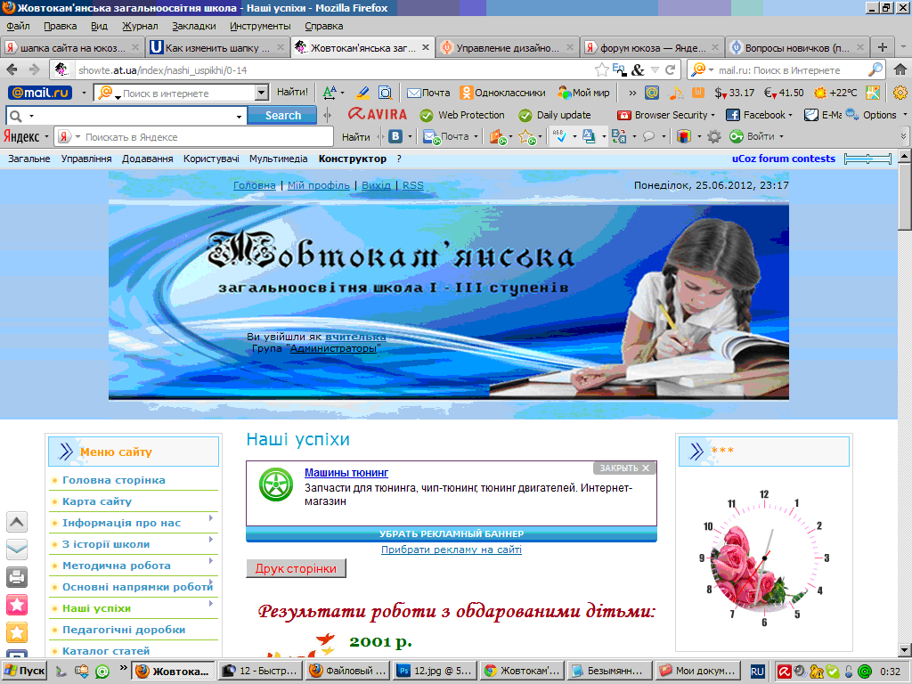Open the Машины тюнинг ad link

pyautogui.click(x=346, y=473)
